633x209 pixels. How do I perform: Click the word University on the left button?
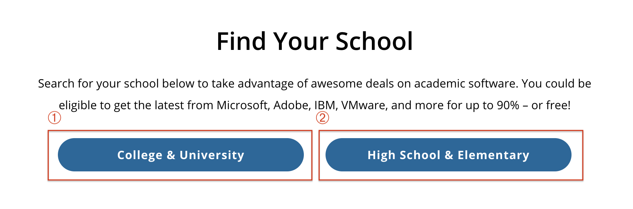click(x=212, y=155)
